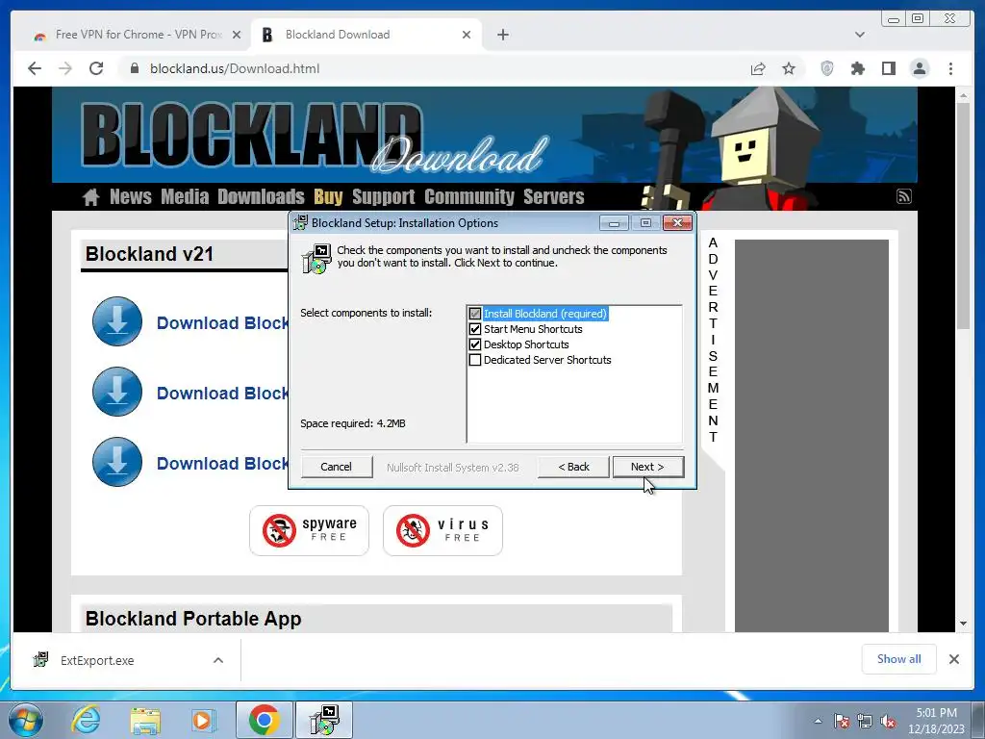Click the Back button in setup
This screenshot has width=985, height=739.
pos(573,467)
